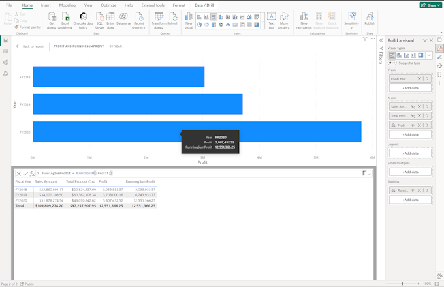The height and width of the screenshot is (287, 444).
Task: Show hidden Total Product Cost field
Action: 413,116
